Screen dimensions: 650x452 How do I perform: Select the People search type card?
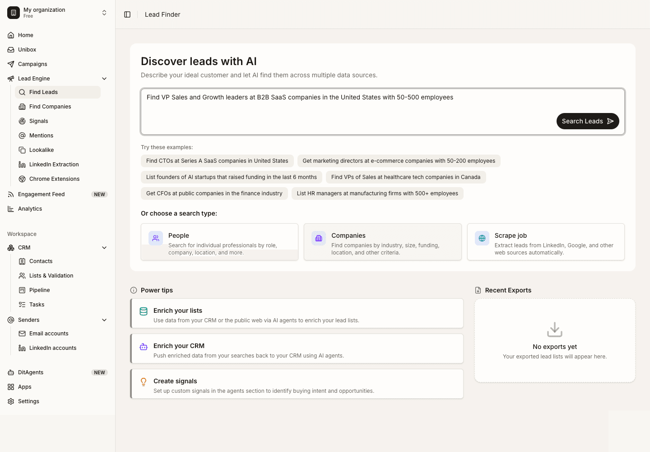tap(220, 242)
